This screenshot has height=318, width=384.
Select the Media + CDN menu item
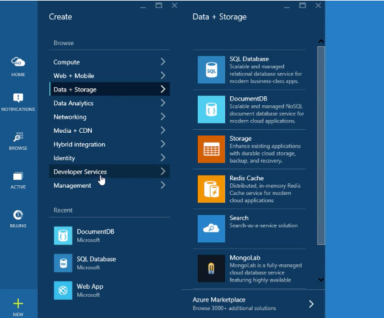[109, 130]
